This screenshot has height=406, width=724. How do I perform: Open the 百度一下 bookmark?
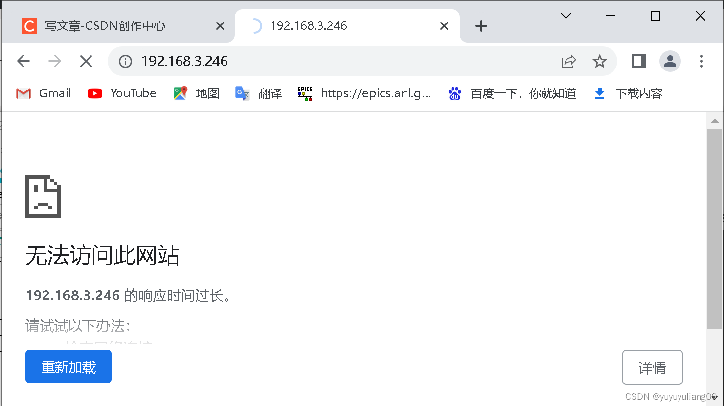coord(512,93)
